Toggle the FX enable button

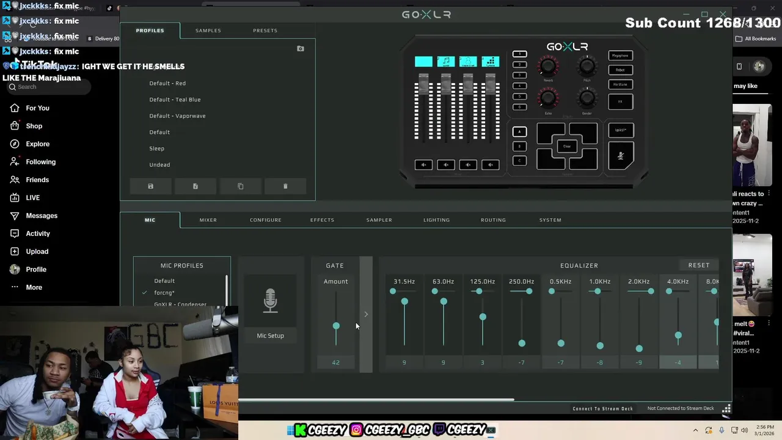[621, 101]
